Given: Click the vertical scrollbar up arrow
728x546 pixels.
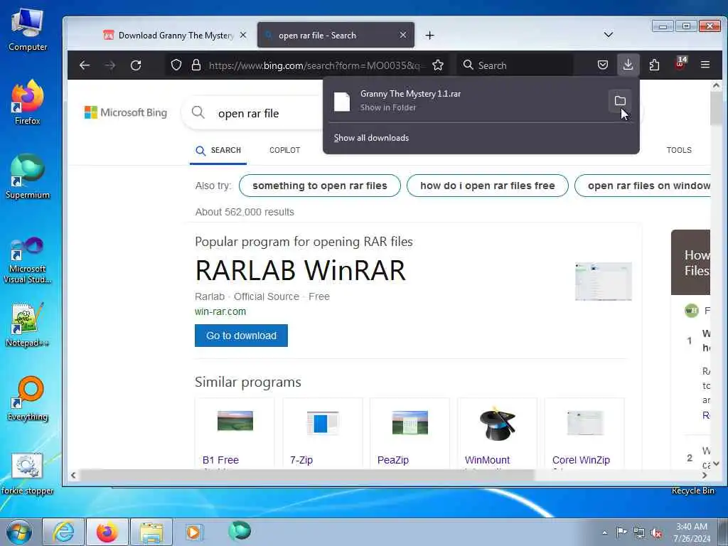Looking at the screenshot, I should (x=716, y=85).
